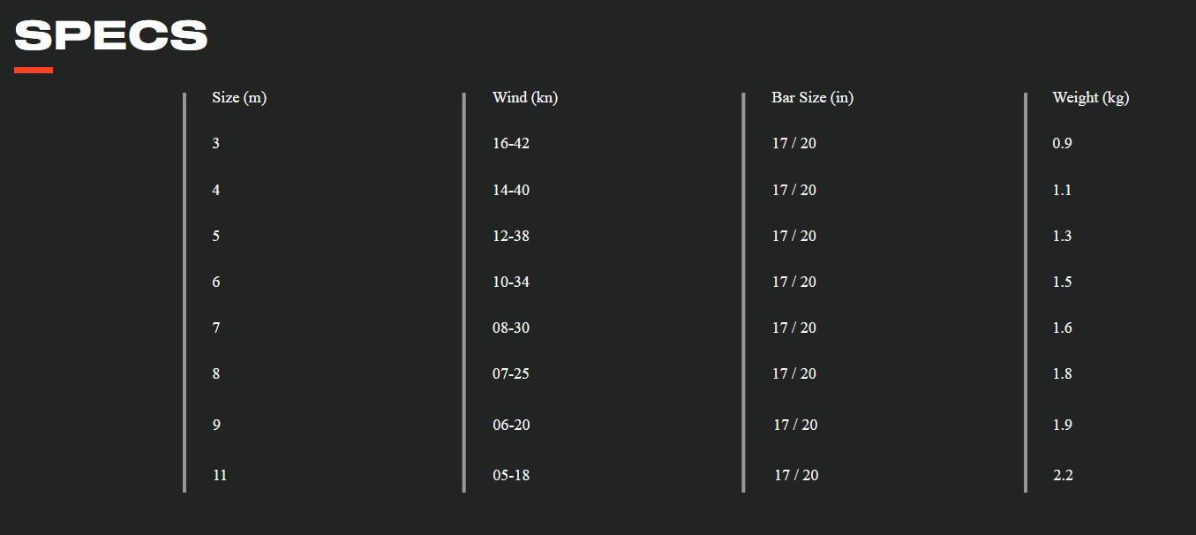Click wind range 06-20
Image resolution: width=1196 pixels, height=535 pixels.
(511, 426)
